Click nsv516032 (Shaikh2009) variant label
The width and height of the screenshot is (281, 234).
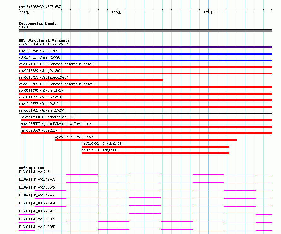[x=102, y=143]
